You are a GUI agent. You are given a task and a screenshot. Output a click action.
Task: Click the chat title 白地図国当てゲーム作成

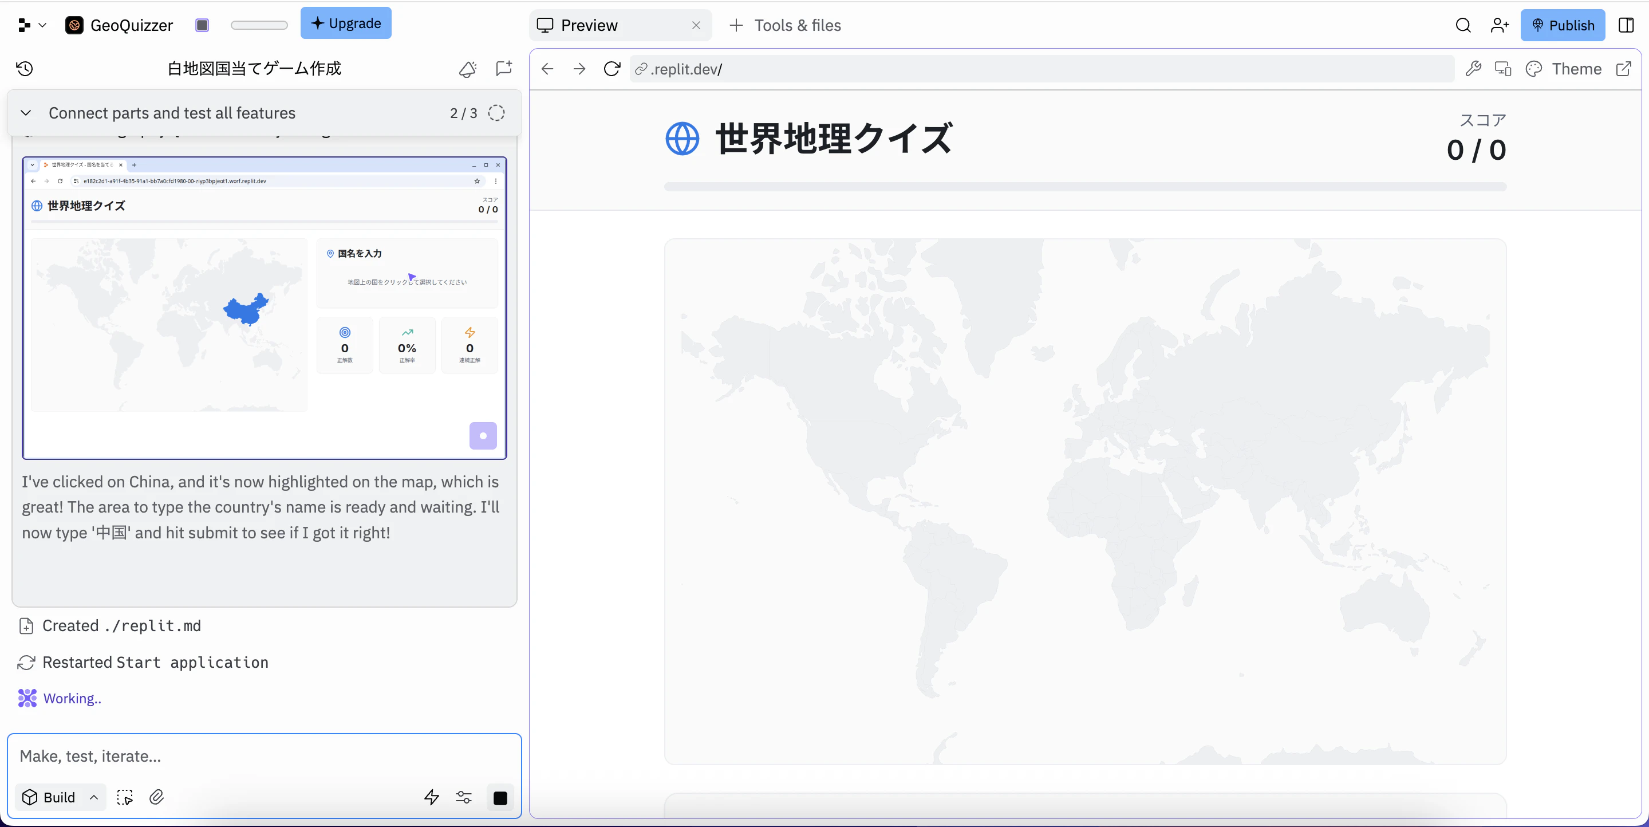[254, 69]
